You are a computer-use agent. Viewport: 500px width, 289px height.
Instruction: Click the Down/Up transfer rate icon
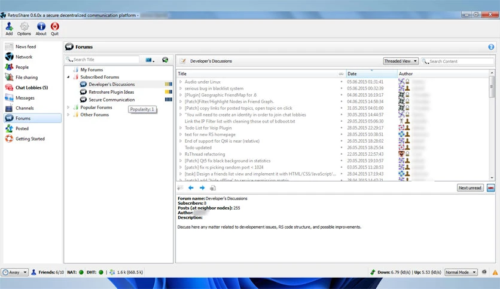373,272
